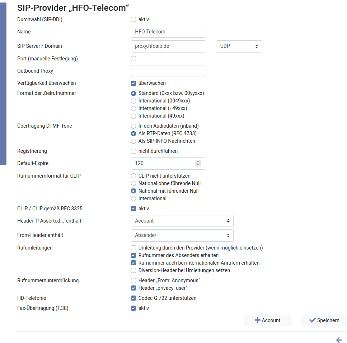Add a new Account with plus button
347x343 pixels.
267,320
